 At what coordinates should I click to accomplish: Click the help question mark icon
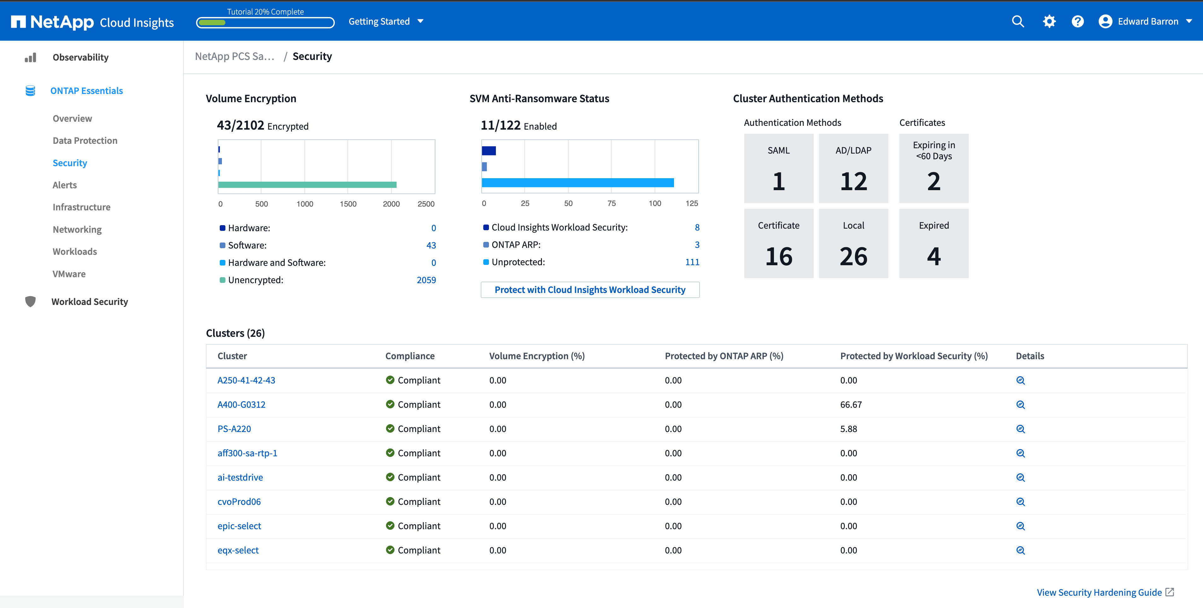click(x=1078, y=21)
